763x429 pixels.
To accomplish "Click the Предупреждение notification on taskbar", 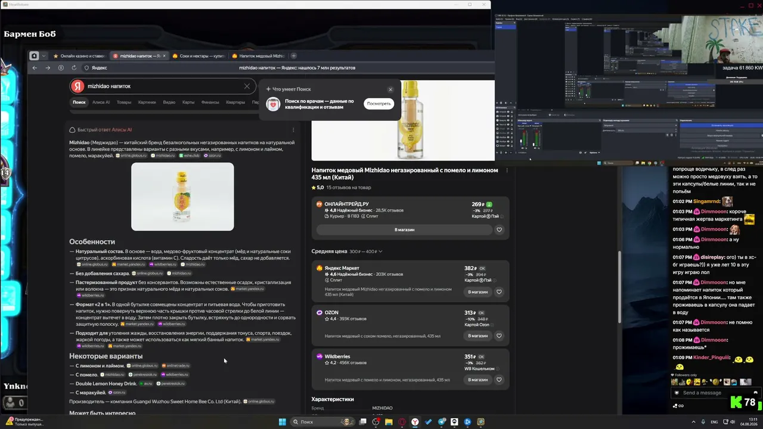I will 25,421.
